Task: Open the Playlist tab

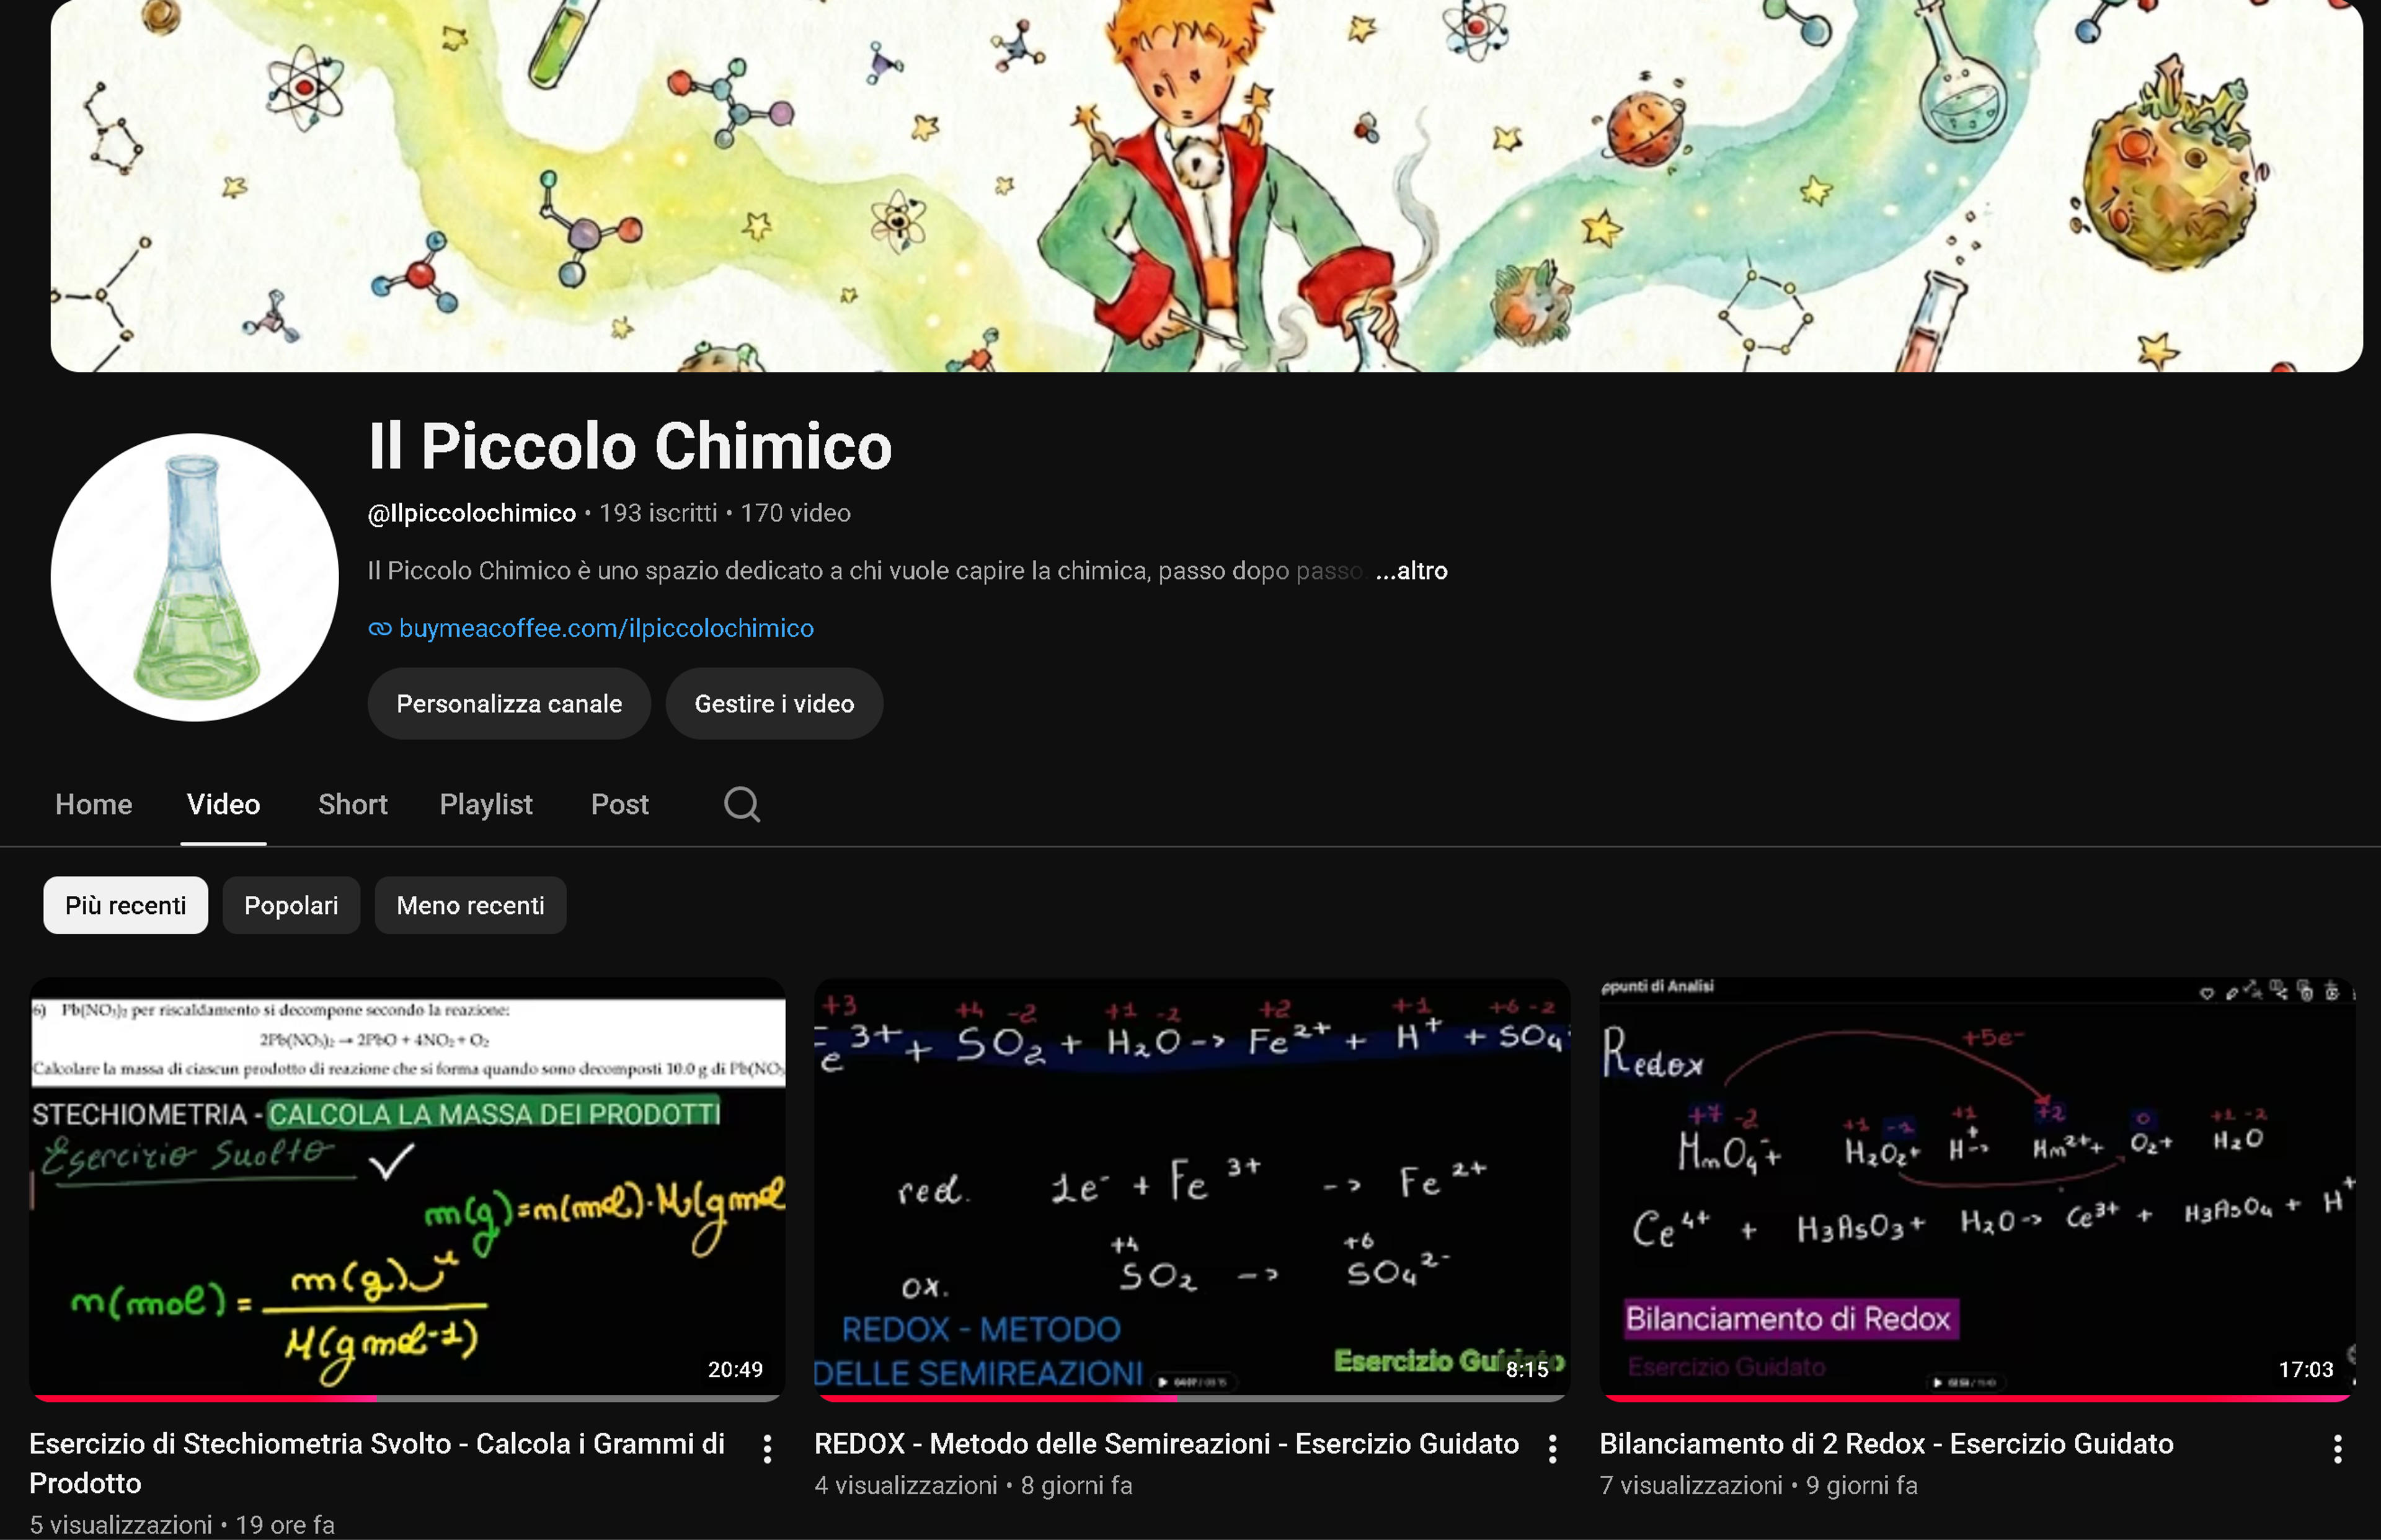Action: 486,804
